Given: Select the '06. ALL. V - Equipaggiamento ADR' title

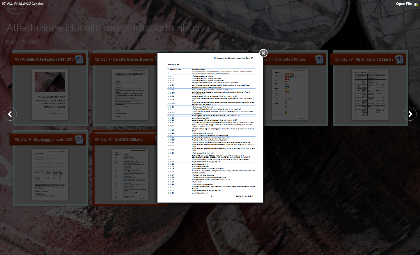Looking at the screenshot, I should point(44,140).
